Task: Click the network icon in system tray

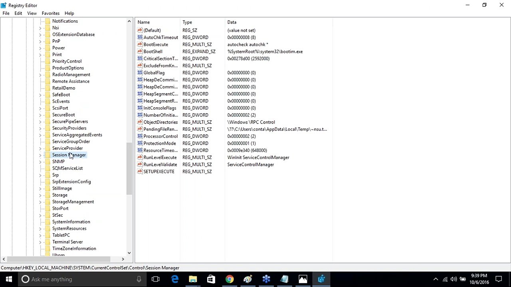Action: click(x=445, y=279)
